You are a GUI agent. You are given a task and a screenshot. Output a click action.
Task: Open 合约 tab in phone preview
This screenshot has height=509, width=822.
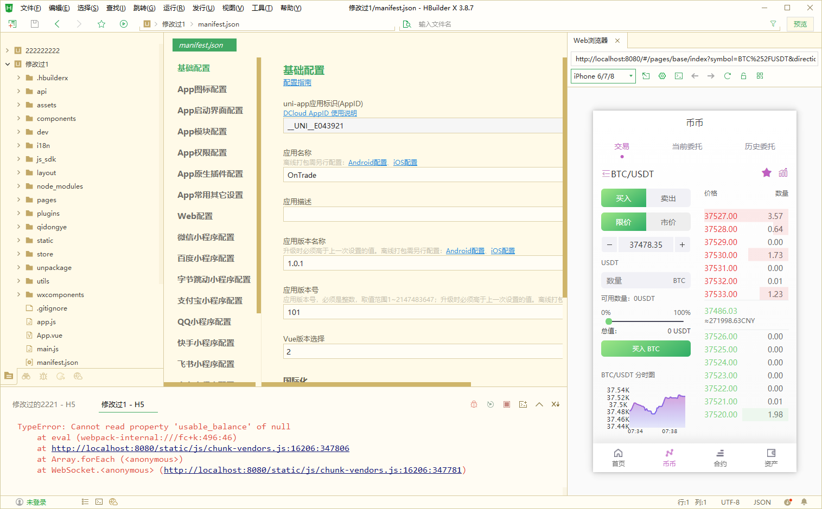coord(720,458)
